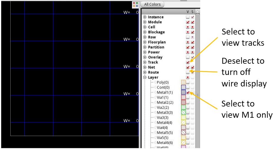Click the Metal3(3) green hatched pattern icon

click(x=183, y=112)
